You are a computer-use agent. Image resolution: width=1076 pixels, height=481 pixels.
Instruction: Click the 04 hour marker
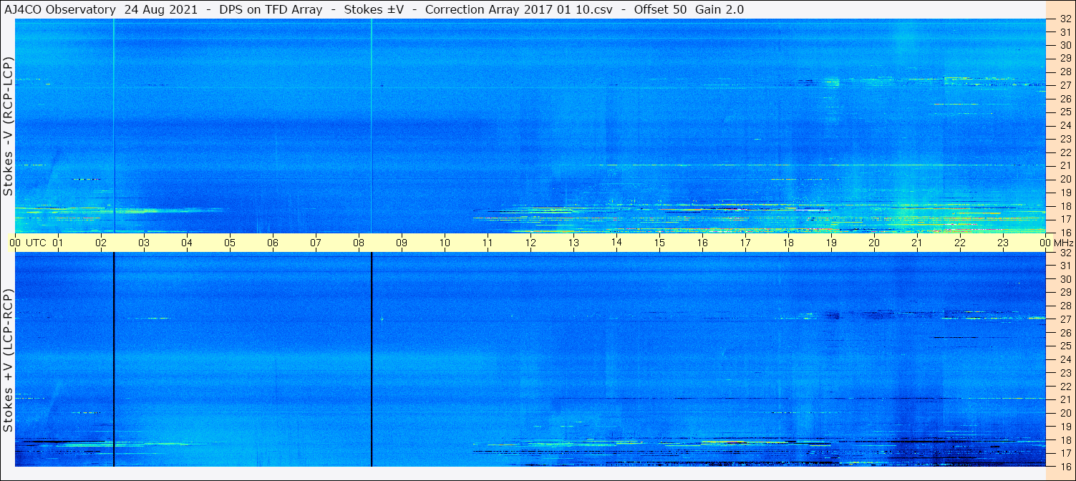click(x=187, y=243)
